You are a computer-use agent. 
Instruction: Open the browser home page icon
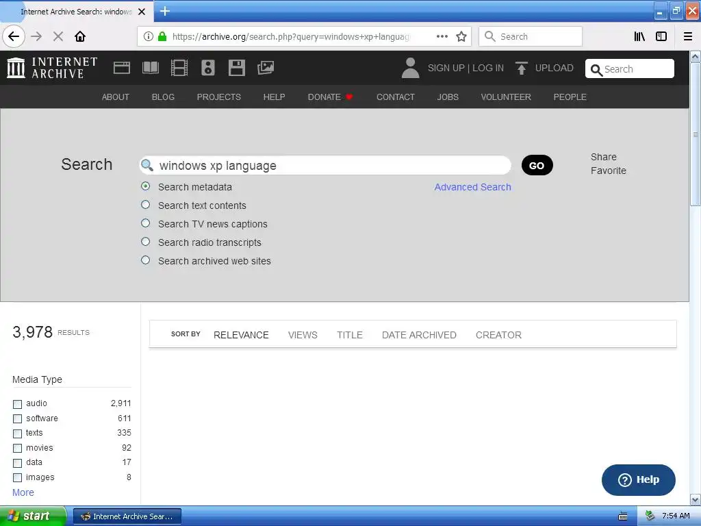[x=80, y=36]
